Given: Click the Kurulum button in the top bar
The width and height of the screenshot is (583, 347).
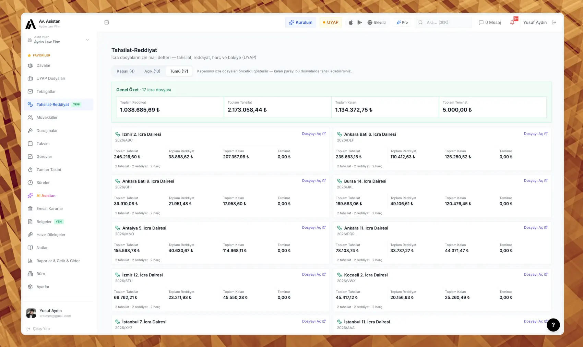Looking at the screenshot, I should [301, 22].
